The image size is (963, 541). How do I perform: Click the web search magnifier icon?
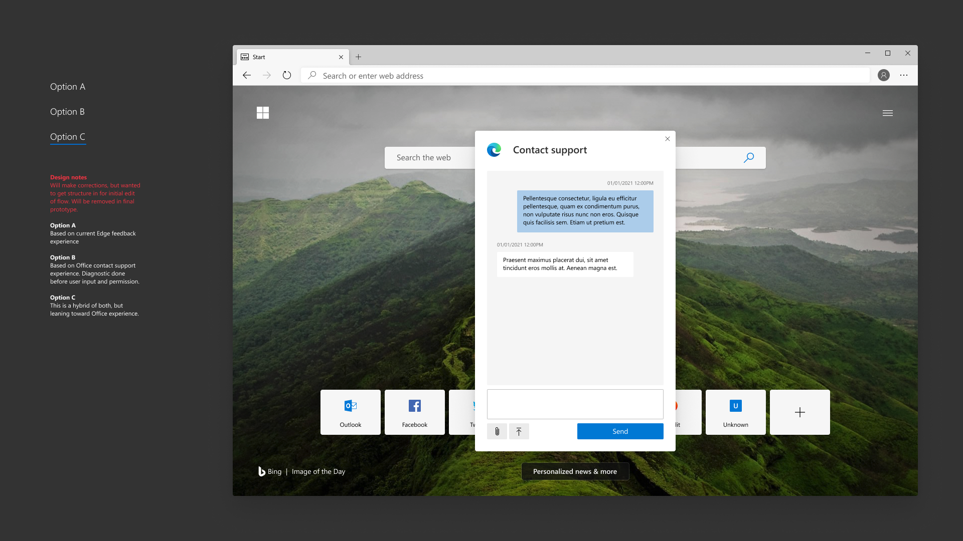click(749, 158)
